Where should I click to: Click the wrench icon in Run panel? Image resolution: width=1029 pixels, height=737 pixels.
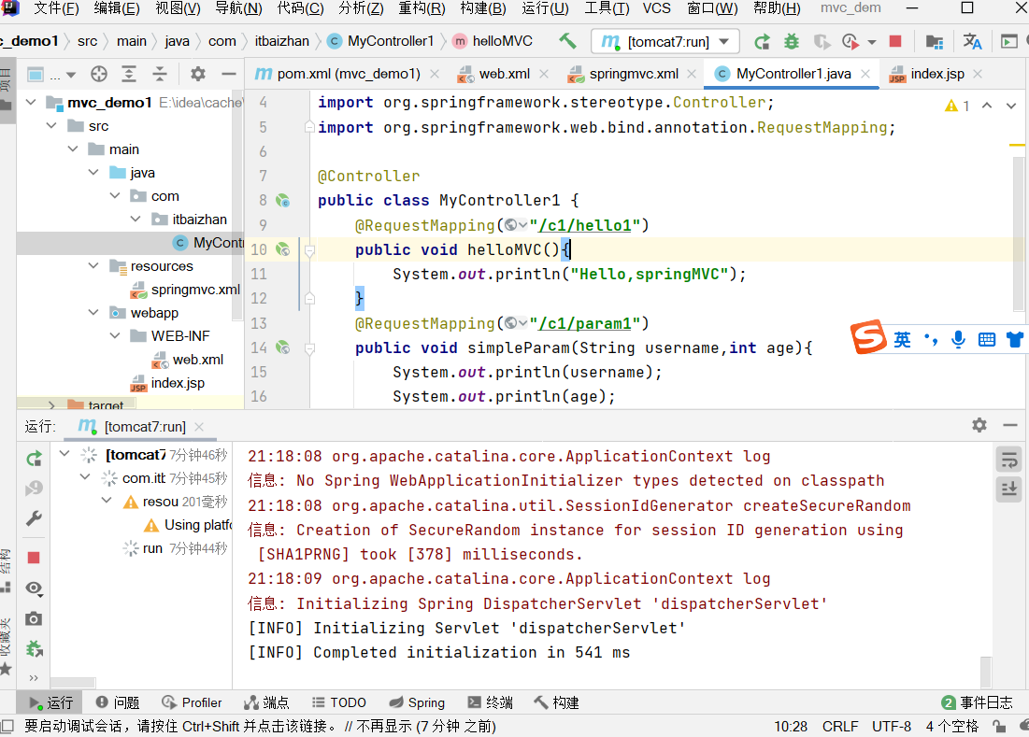click(x=35, y=518)
